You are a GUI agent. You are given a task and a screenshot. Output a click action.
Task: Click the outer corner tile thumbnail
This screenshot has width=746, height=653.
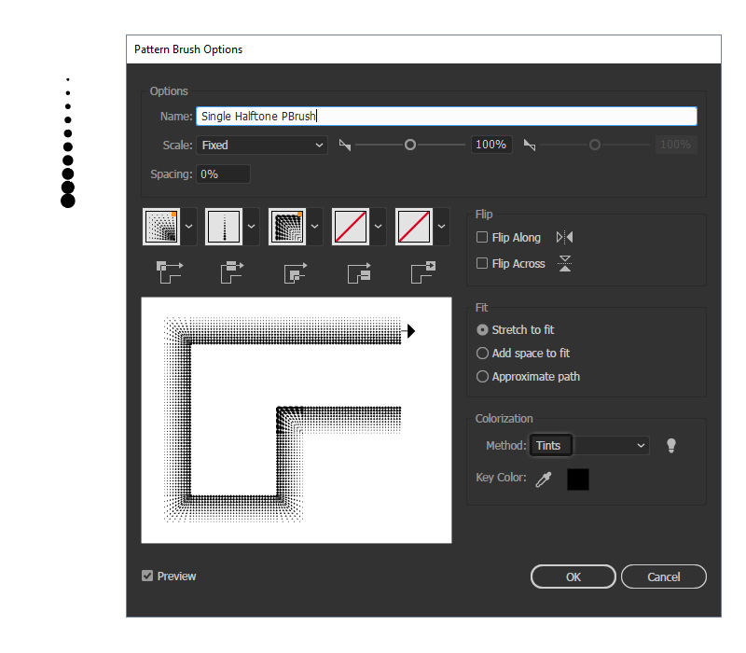[x=160, y=227]
